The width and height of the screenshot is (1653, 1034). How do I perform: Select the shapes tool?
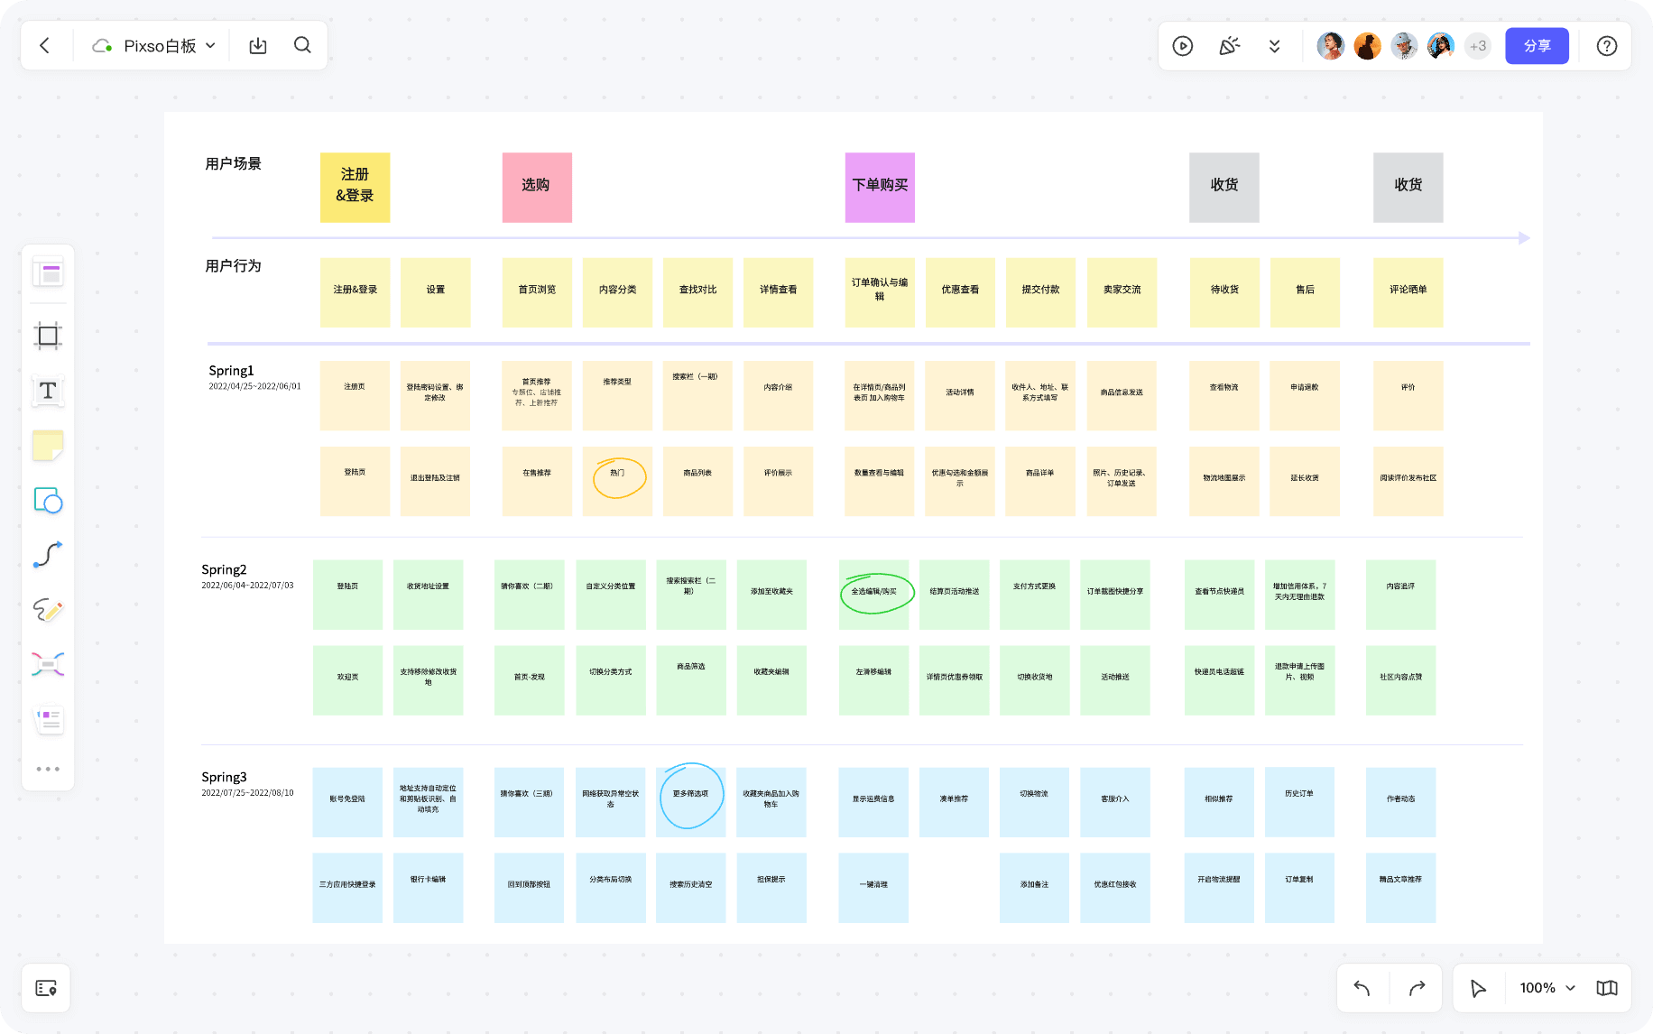tap(48, 501)
